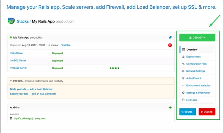The image size is (223, 133).
Task: Click the Add-Ins section header
Action: (15, 107)
